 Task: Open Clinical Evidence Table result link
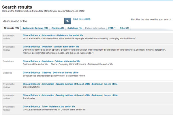click(x=49, y=107)
